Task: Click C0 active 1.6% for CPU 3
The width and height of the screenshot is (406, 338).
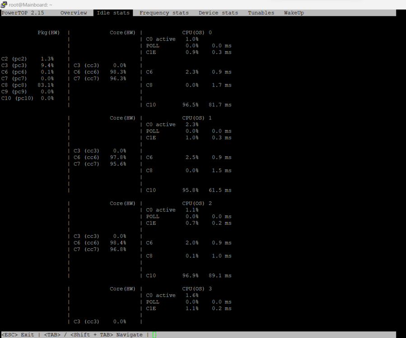Action: [x=172, y=295]
